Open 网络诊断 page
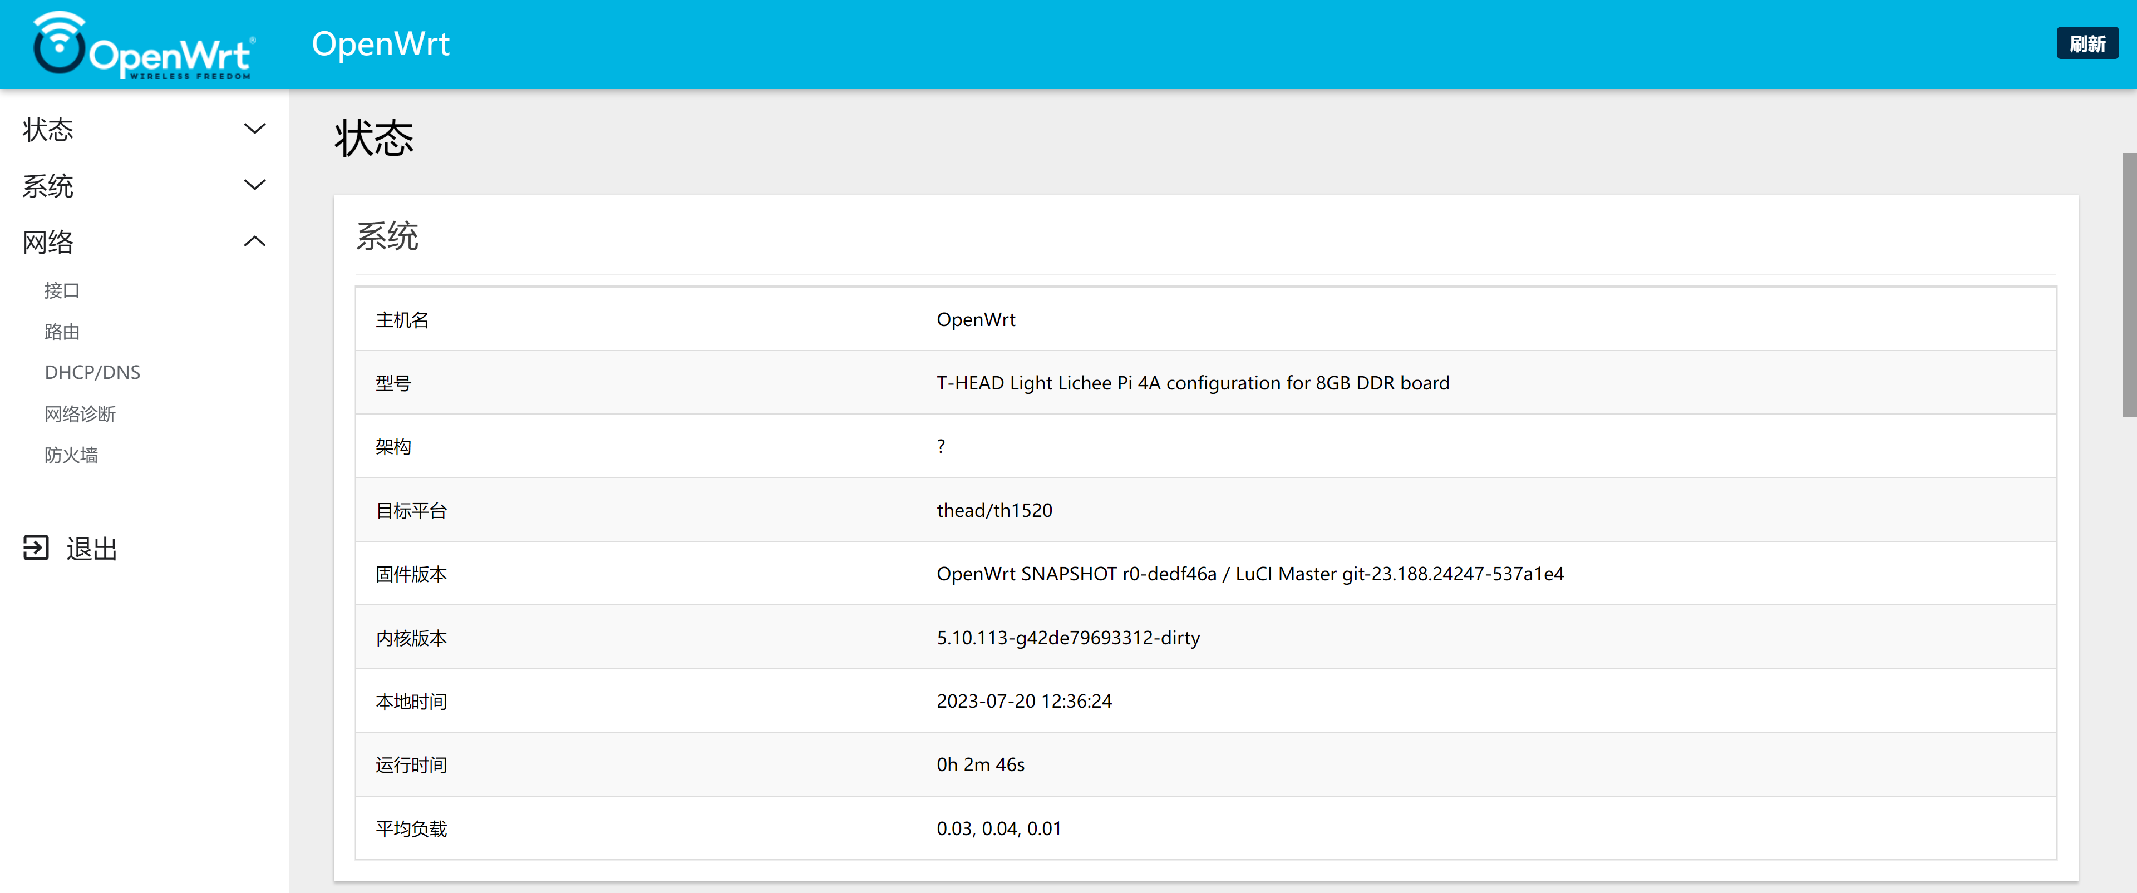2137x893 pixels. [80, 414]
